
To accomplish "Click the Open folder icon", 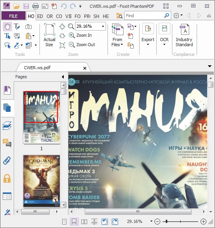I will click(x=16, y=6).
